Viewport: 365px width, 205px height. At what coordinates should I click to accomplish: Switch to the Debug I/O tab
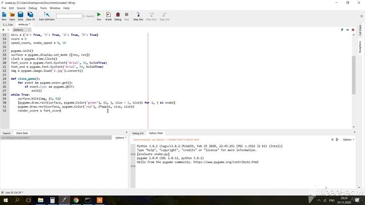138,133
